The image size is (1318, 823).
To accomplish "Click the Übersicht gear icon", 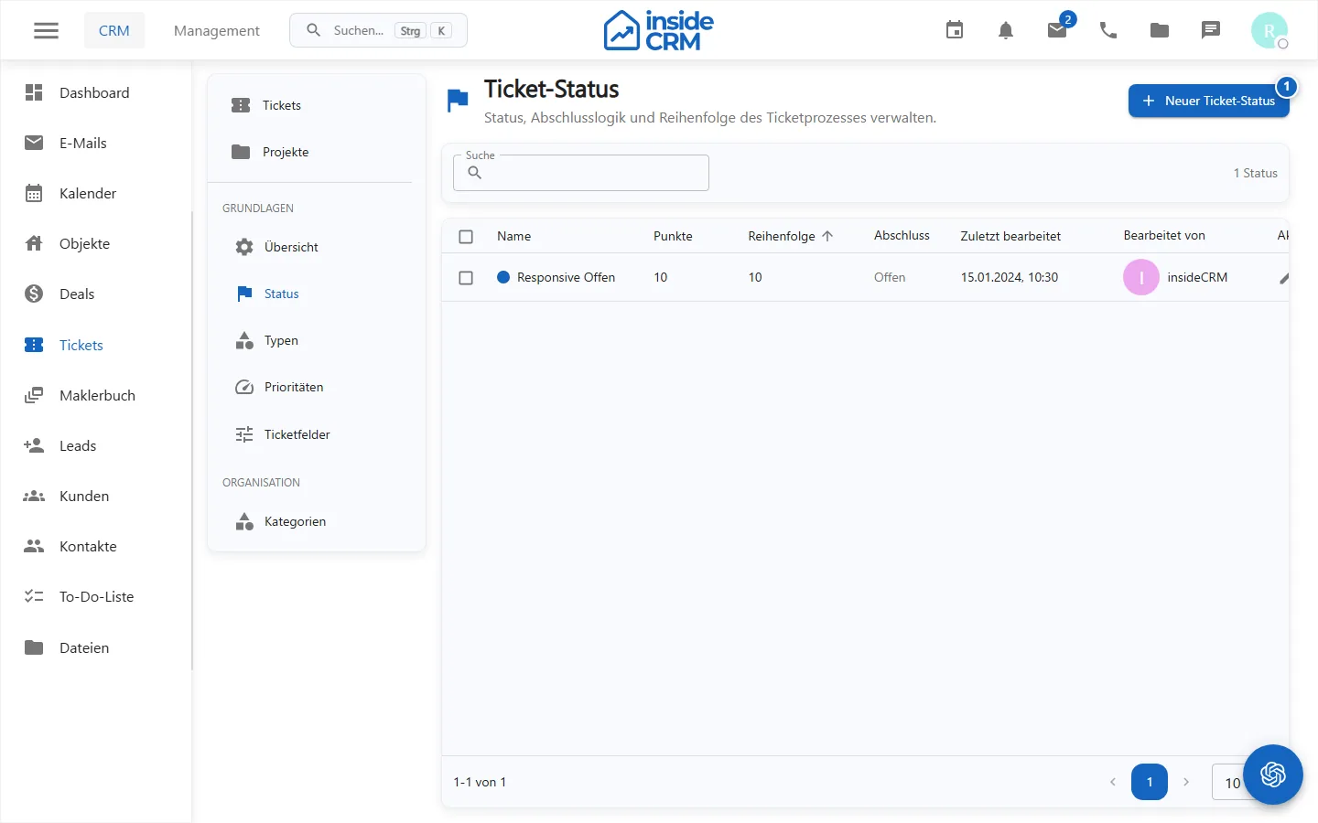I will coord(244,247).
